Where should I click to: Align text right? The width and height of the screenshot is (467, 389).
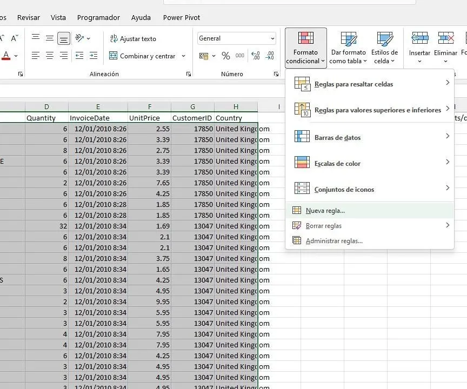63,55
